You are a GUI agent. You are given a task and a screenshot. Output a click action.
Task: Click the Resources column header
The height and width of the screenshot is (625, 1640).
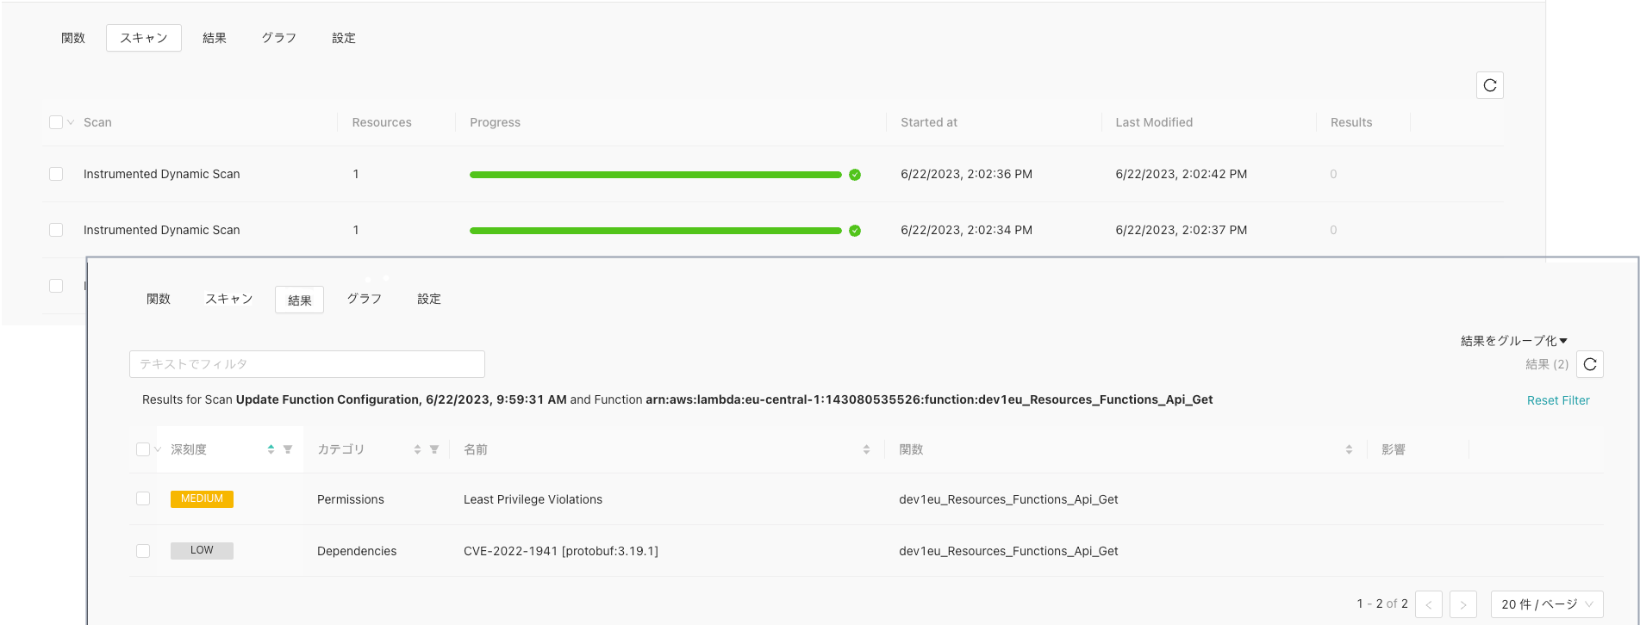pyautogui.click(x=382, y=122)
